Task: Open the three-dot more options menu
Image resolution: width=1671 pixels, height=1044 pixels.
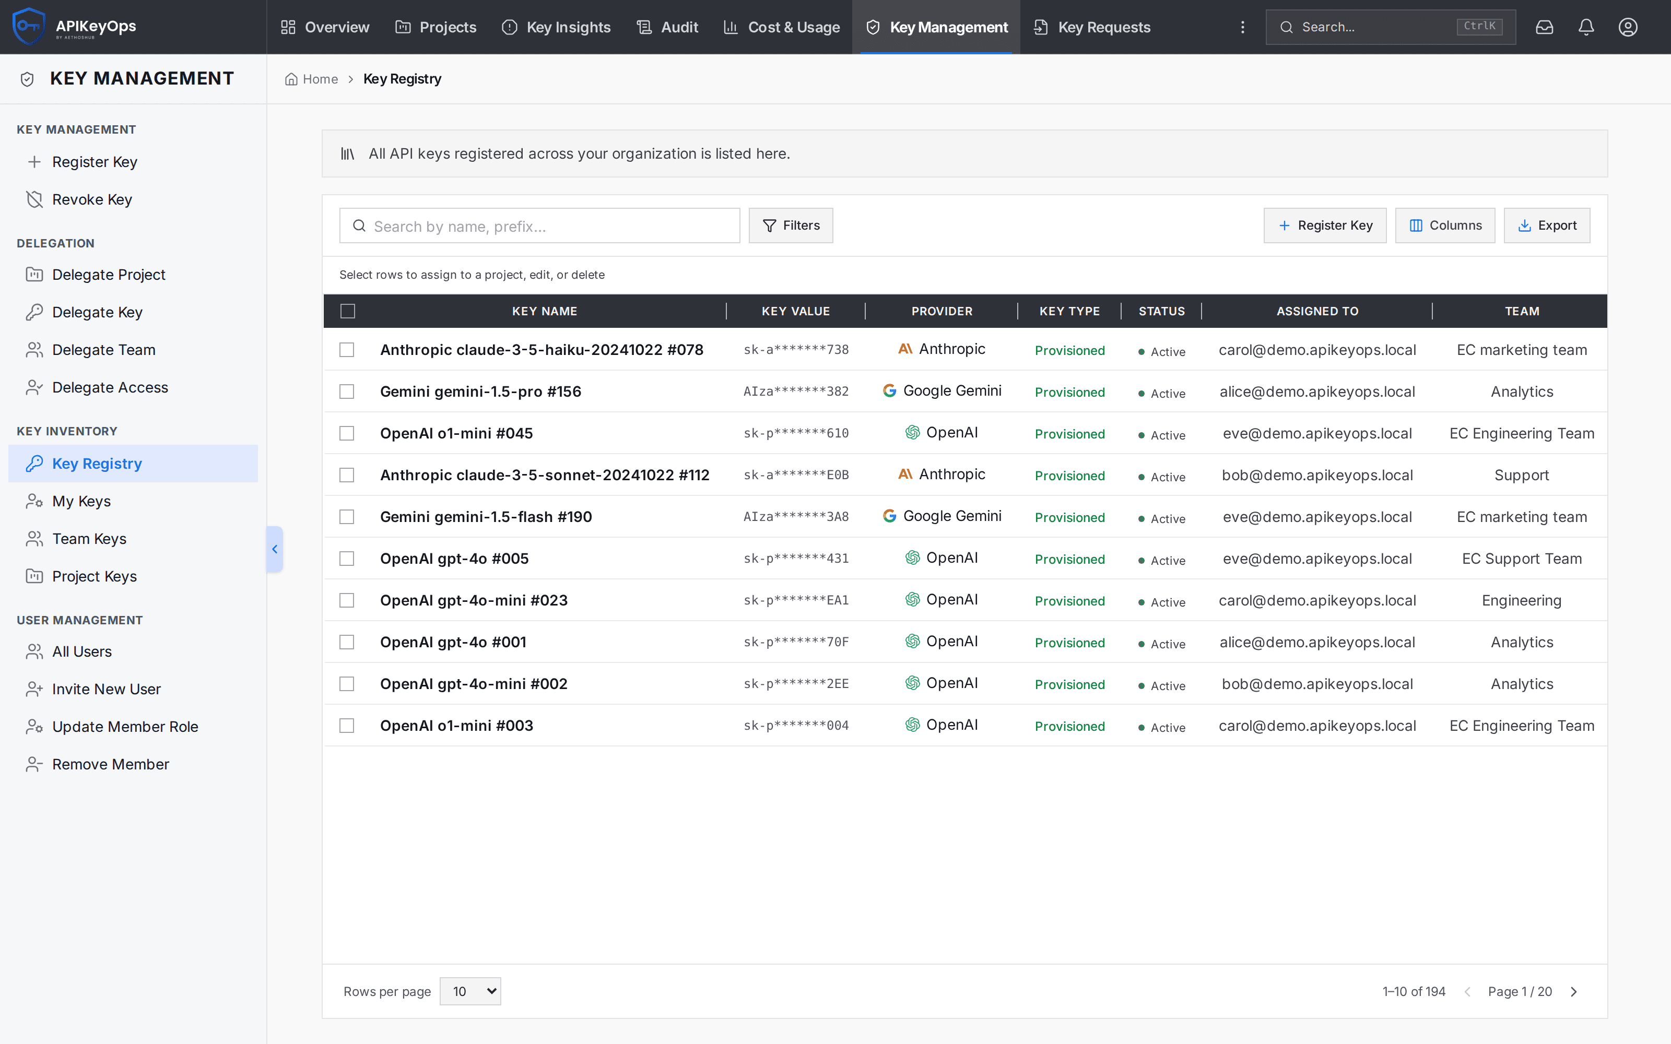Action: [x=1242, y=27]
